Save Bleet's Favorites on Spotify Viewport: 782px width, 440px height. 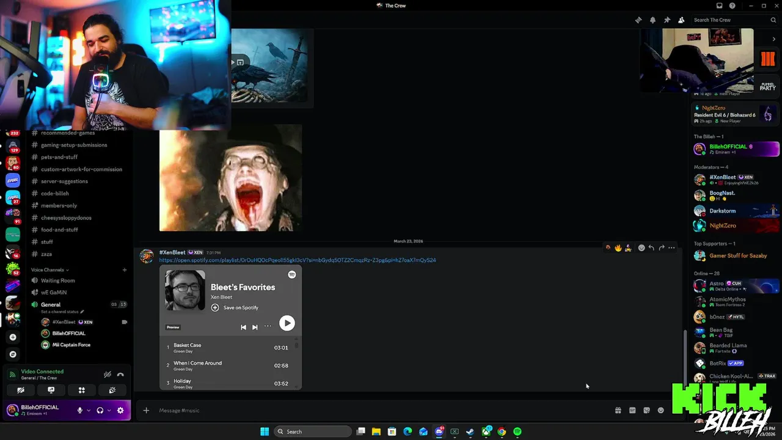235,307
